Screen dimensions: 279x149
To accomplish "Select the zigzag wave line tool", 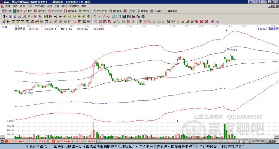I will pyautogui.click(x=119, y=22).
